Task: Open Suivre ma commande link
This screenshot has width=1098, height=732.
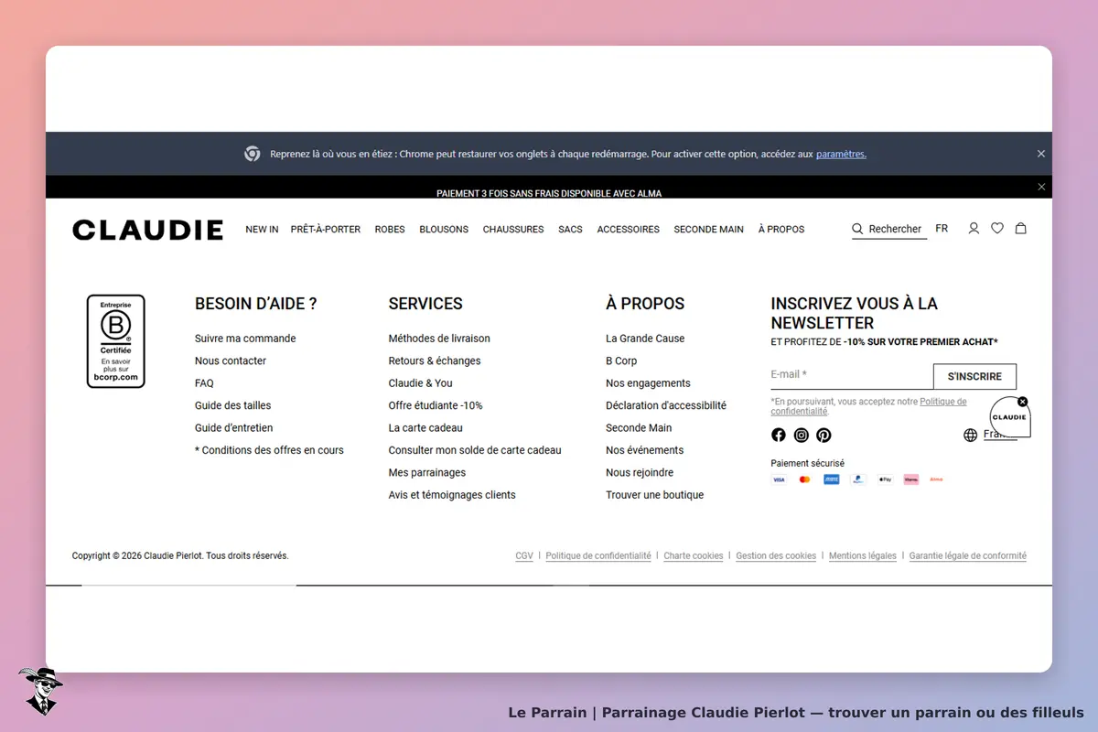Action: click(245, 339)
